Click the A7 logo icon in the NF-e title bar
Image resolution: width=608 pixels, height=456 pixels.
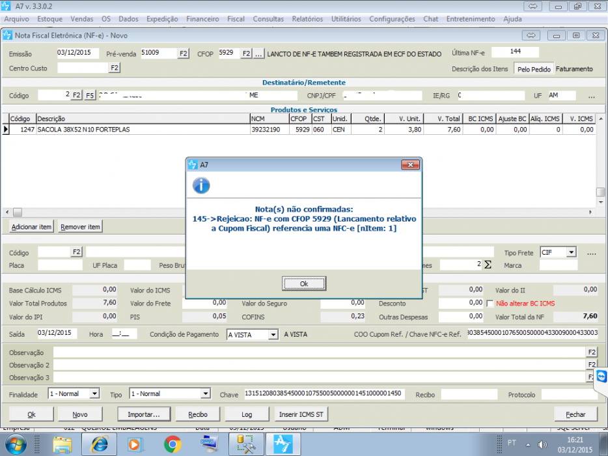tap(7, 35)
